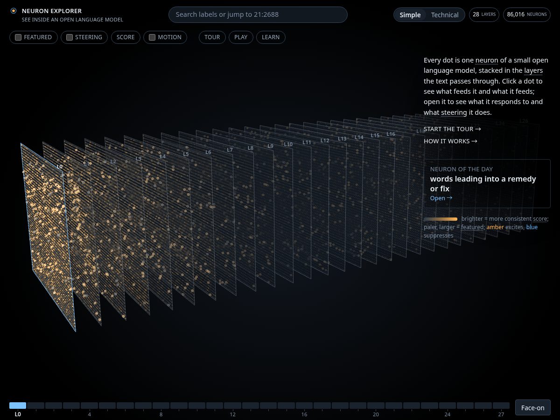
Task: Click the L10 plane label
Action: coord(288,144)
